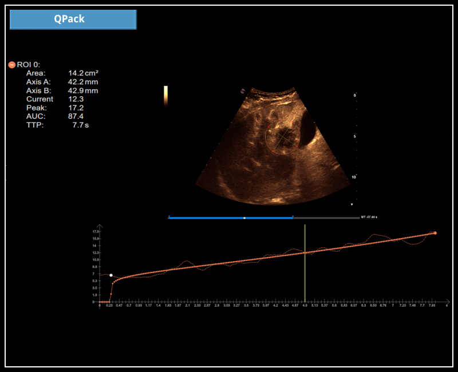Click the Area measurement 14.2 cm²
The width and height of the screenshot is (458, 372).
pos(83,73)
